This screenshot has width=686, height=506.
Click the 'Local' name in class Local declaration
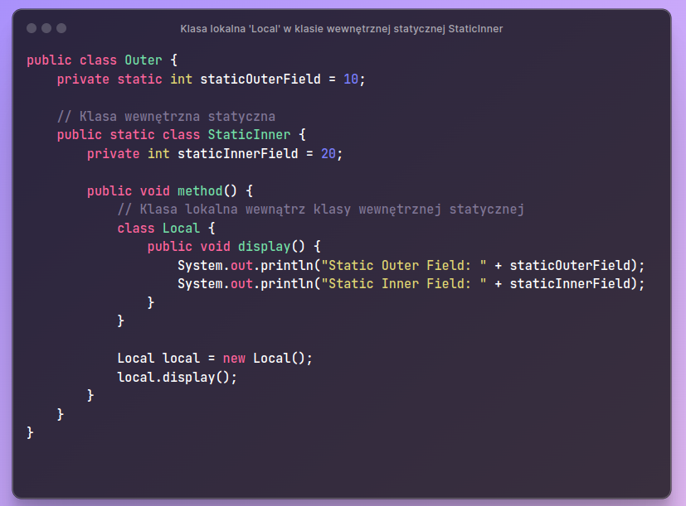(181, 229)
